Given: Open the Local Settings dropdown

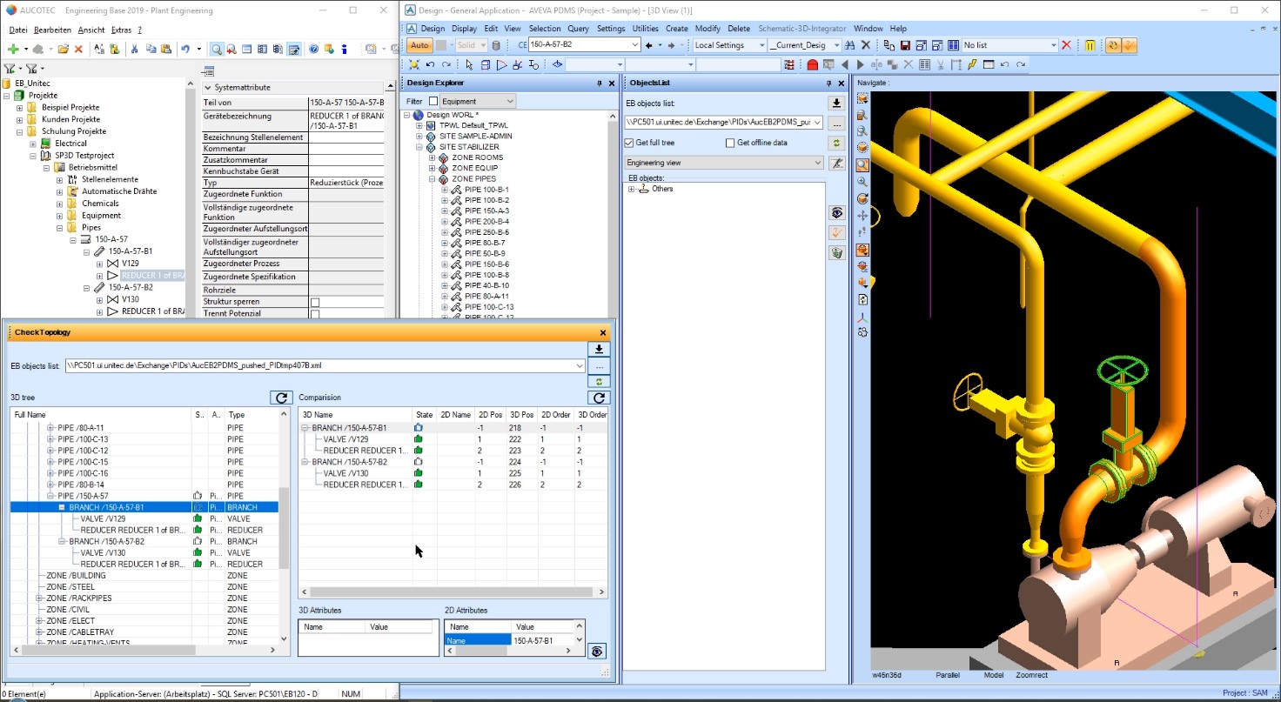Looking at the screenshot, I should tap(761, 45).
